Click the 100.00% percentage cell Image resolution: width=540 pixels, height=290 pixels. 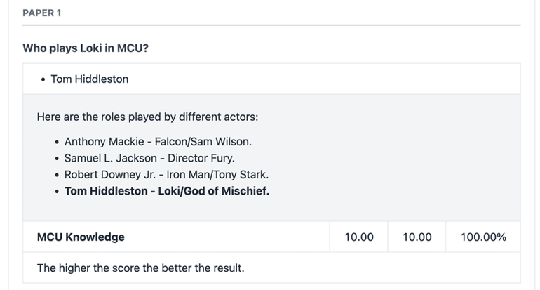[x=483, y=237]
